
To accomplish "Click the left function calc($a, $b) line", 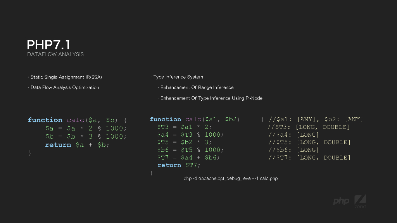I will pos(77,120).
